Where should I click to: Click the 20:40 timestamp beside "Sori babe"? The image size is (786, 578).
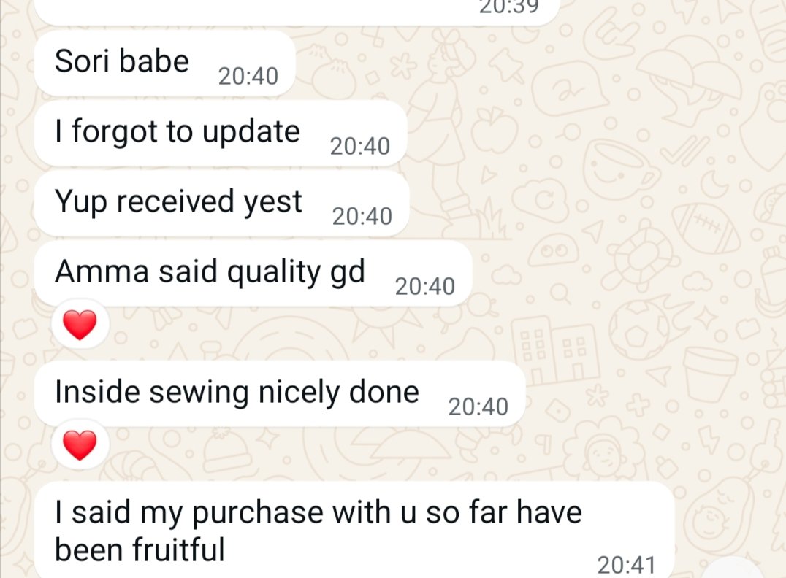click(248, 77)
